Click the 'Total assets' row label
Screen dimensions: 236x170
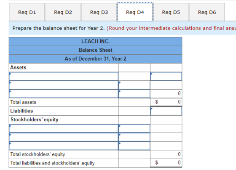tap(23, 102)
